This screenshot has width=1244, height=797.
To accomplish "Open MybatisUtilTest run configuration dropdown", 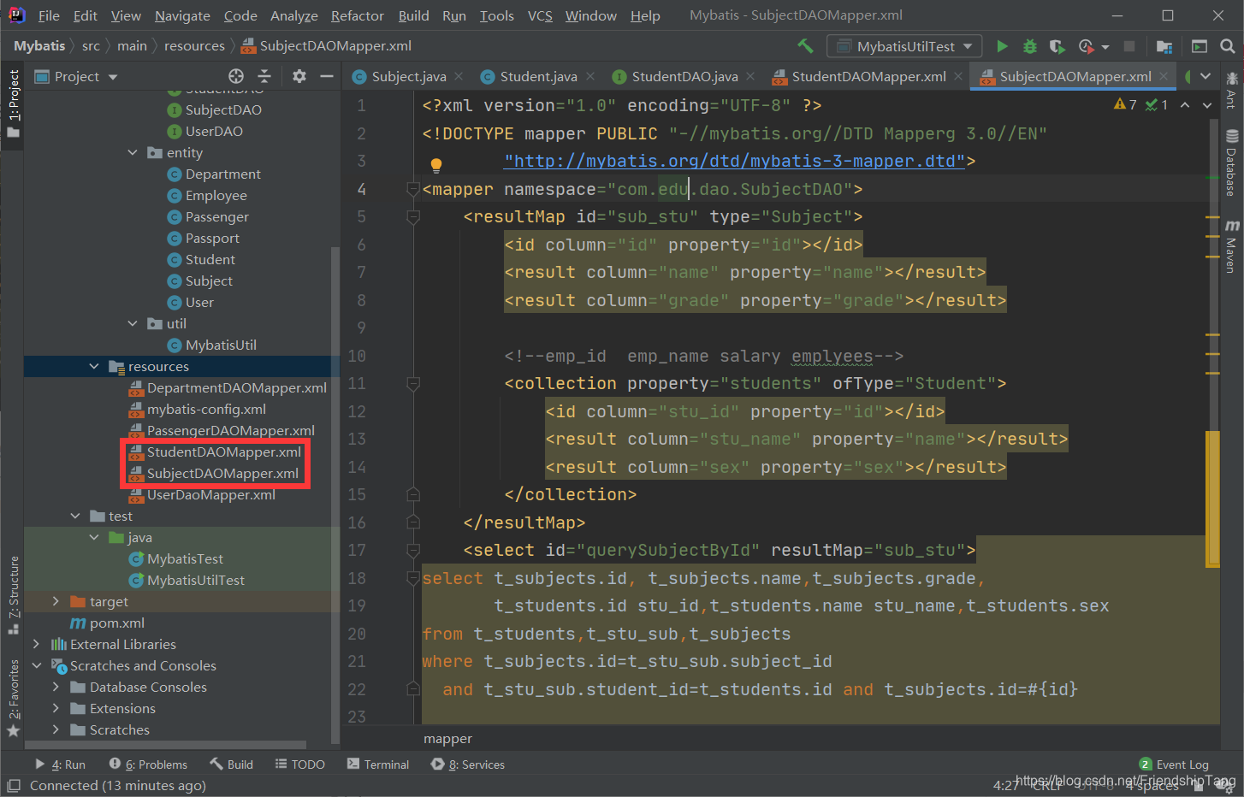I will (x=905, y=46).
